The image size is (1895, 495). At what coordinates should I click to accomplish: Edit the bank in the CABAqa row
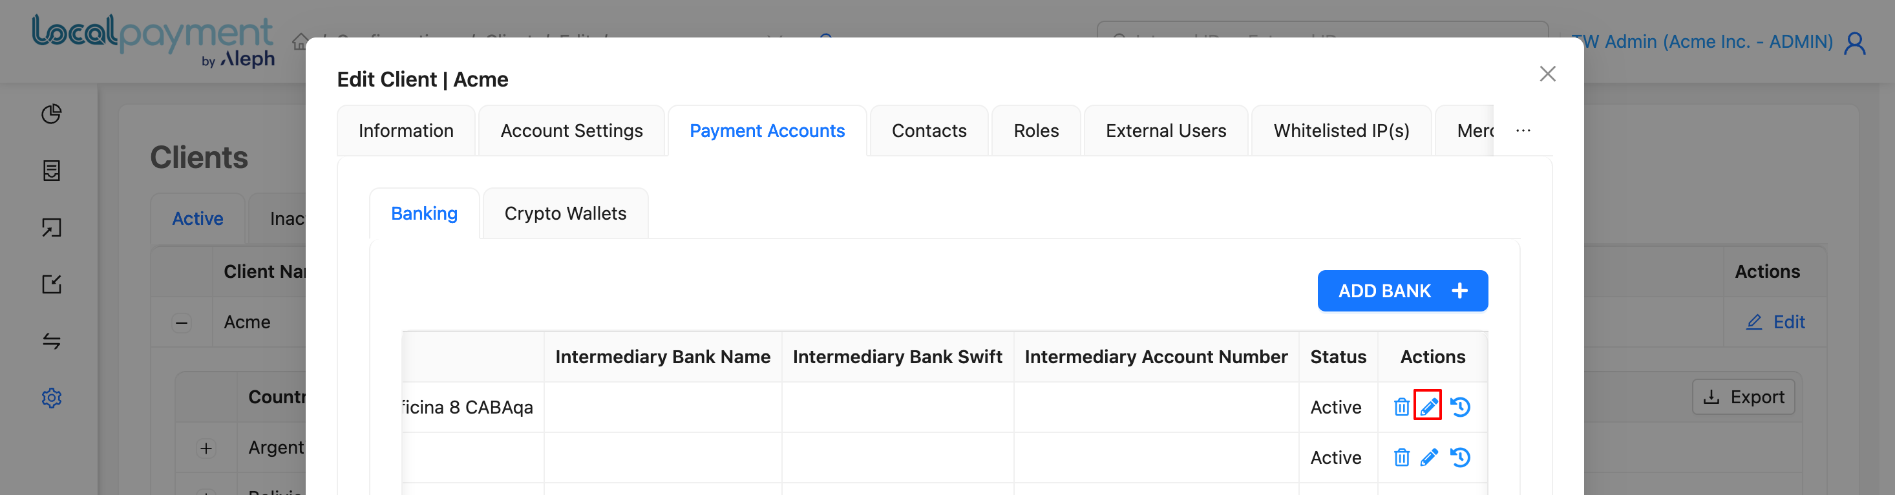point(1428,406)
